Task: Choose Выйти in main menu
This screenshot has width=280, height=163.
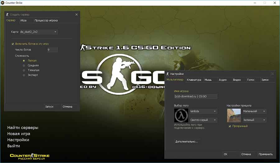Action: [14, 146]
